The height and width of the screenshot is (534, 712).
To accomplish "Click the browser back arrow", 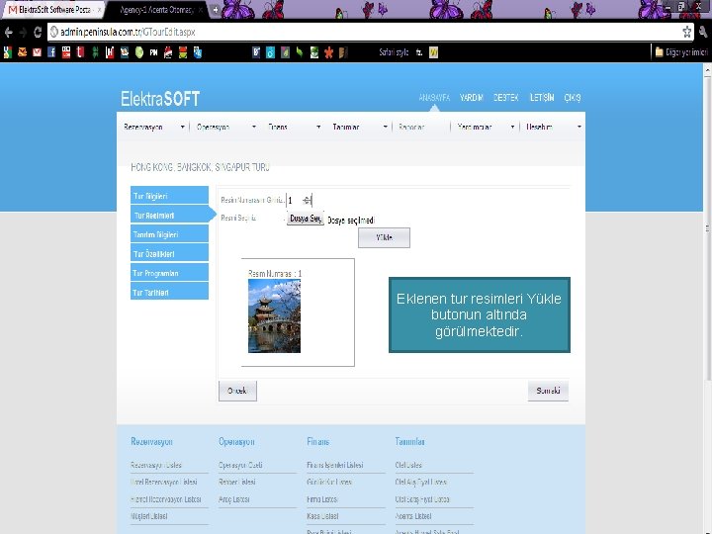I will pyautogui.click(x=8, y=33).
